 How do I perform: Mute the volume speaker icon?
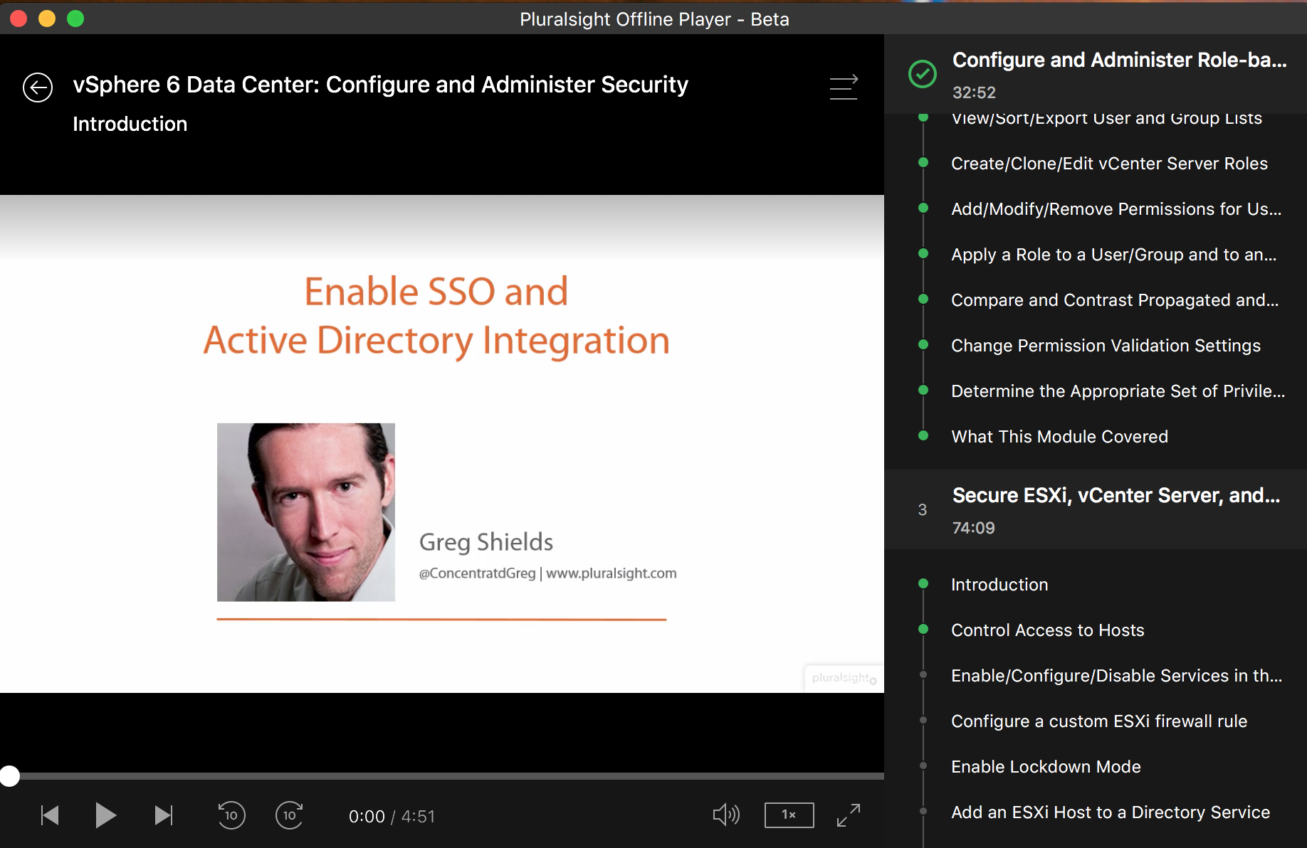[726, 815]
